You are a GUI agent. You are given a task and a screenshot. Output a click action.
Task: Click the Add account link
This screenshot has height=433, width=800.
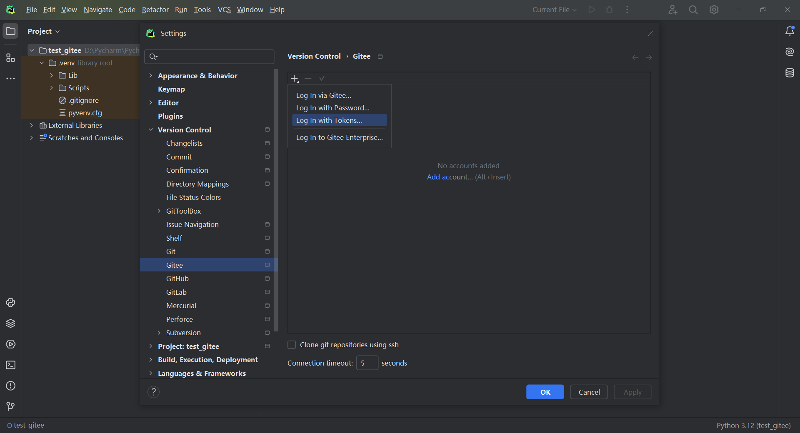[450, 177]
